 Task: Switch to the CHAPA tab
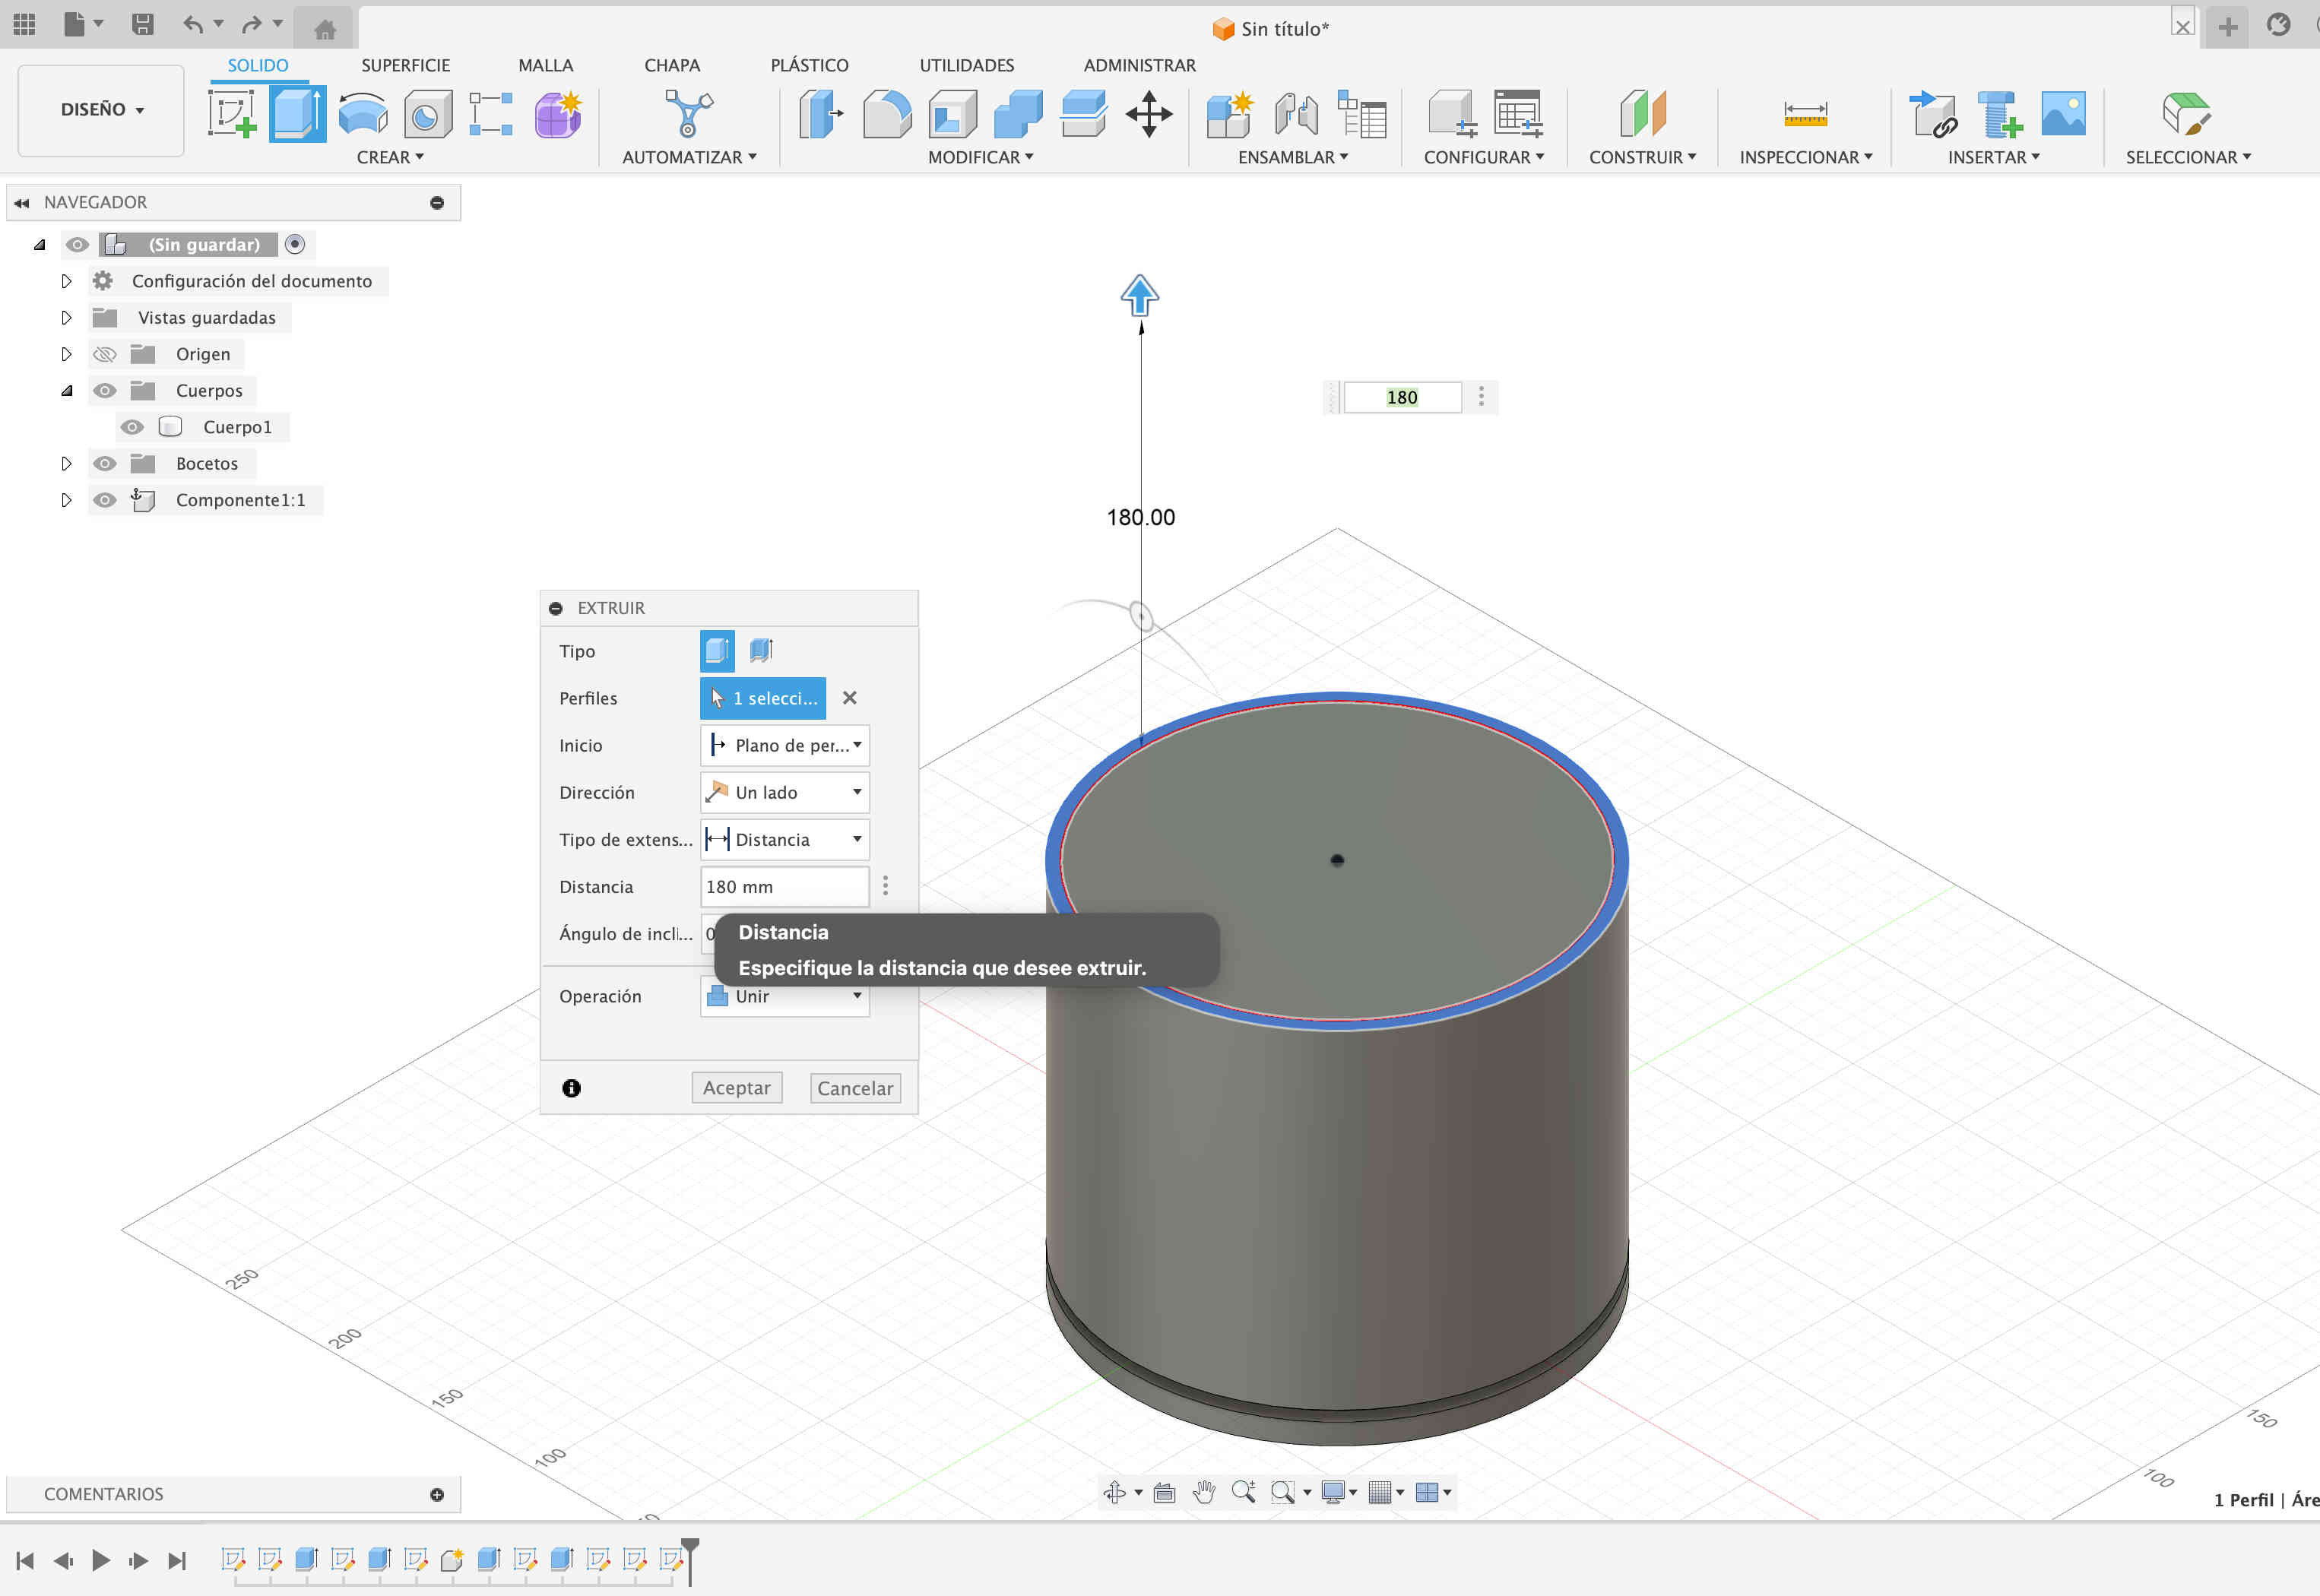pos(672,65)
